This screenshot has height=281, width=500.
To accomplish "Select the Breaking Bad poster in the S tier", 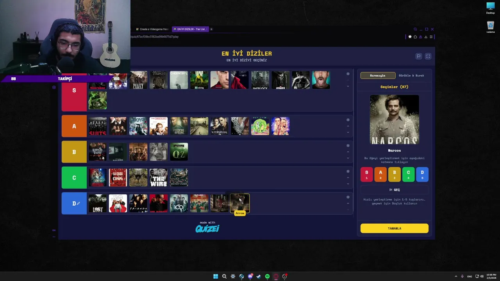I will point(199,80).
